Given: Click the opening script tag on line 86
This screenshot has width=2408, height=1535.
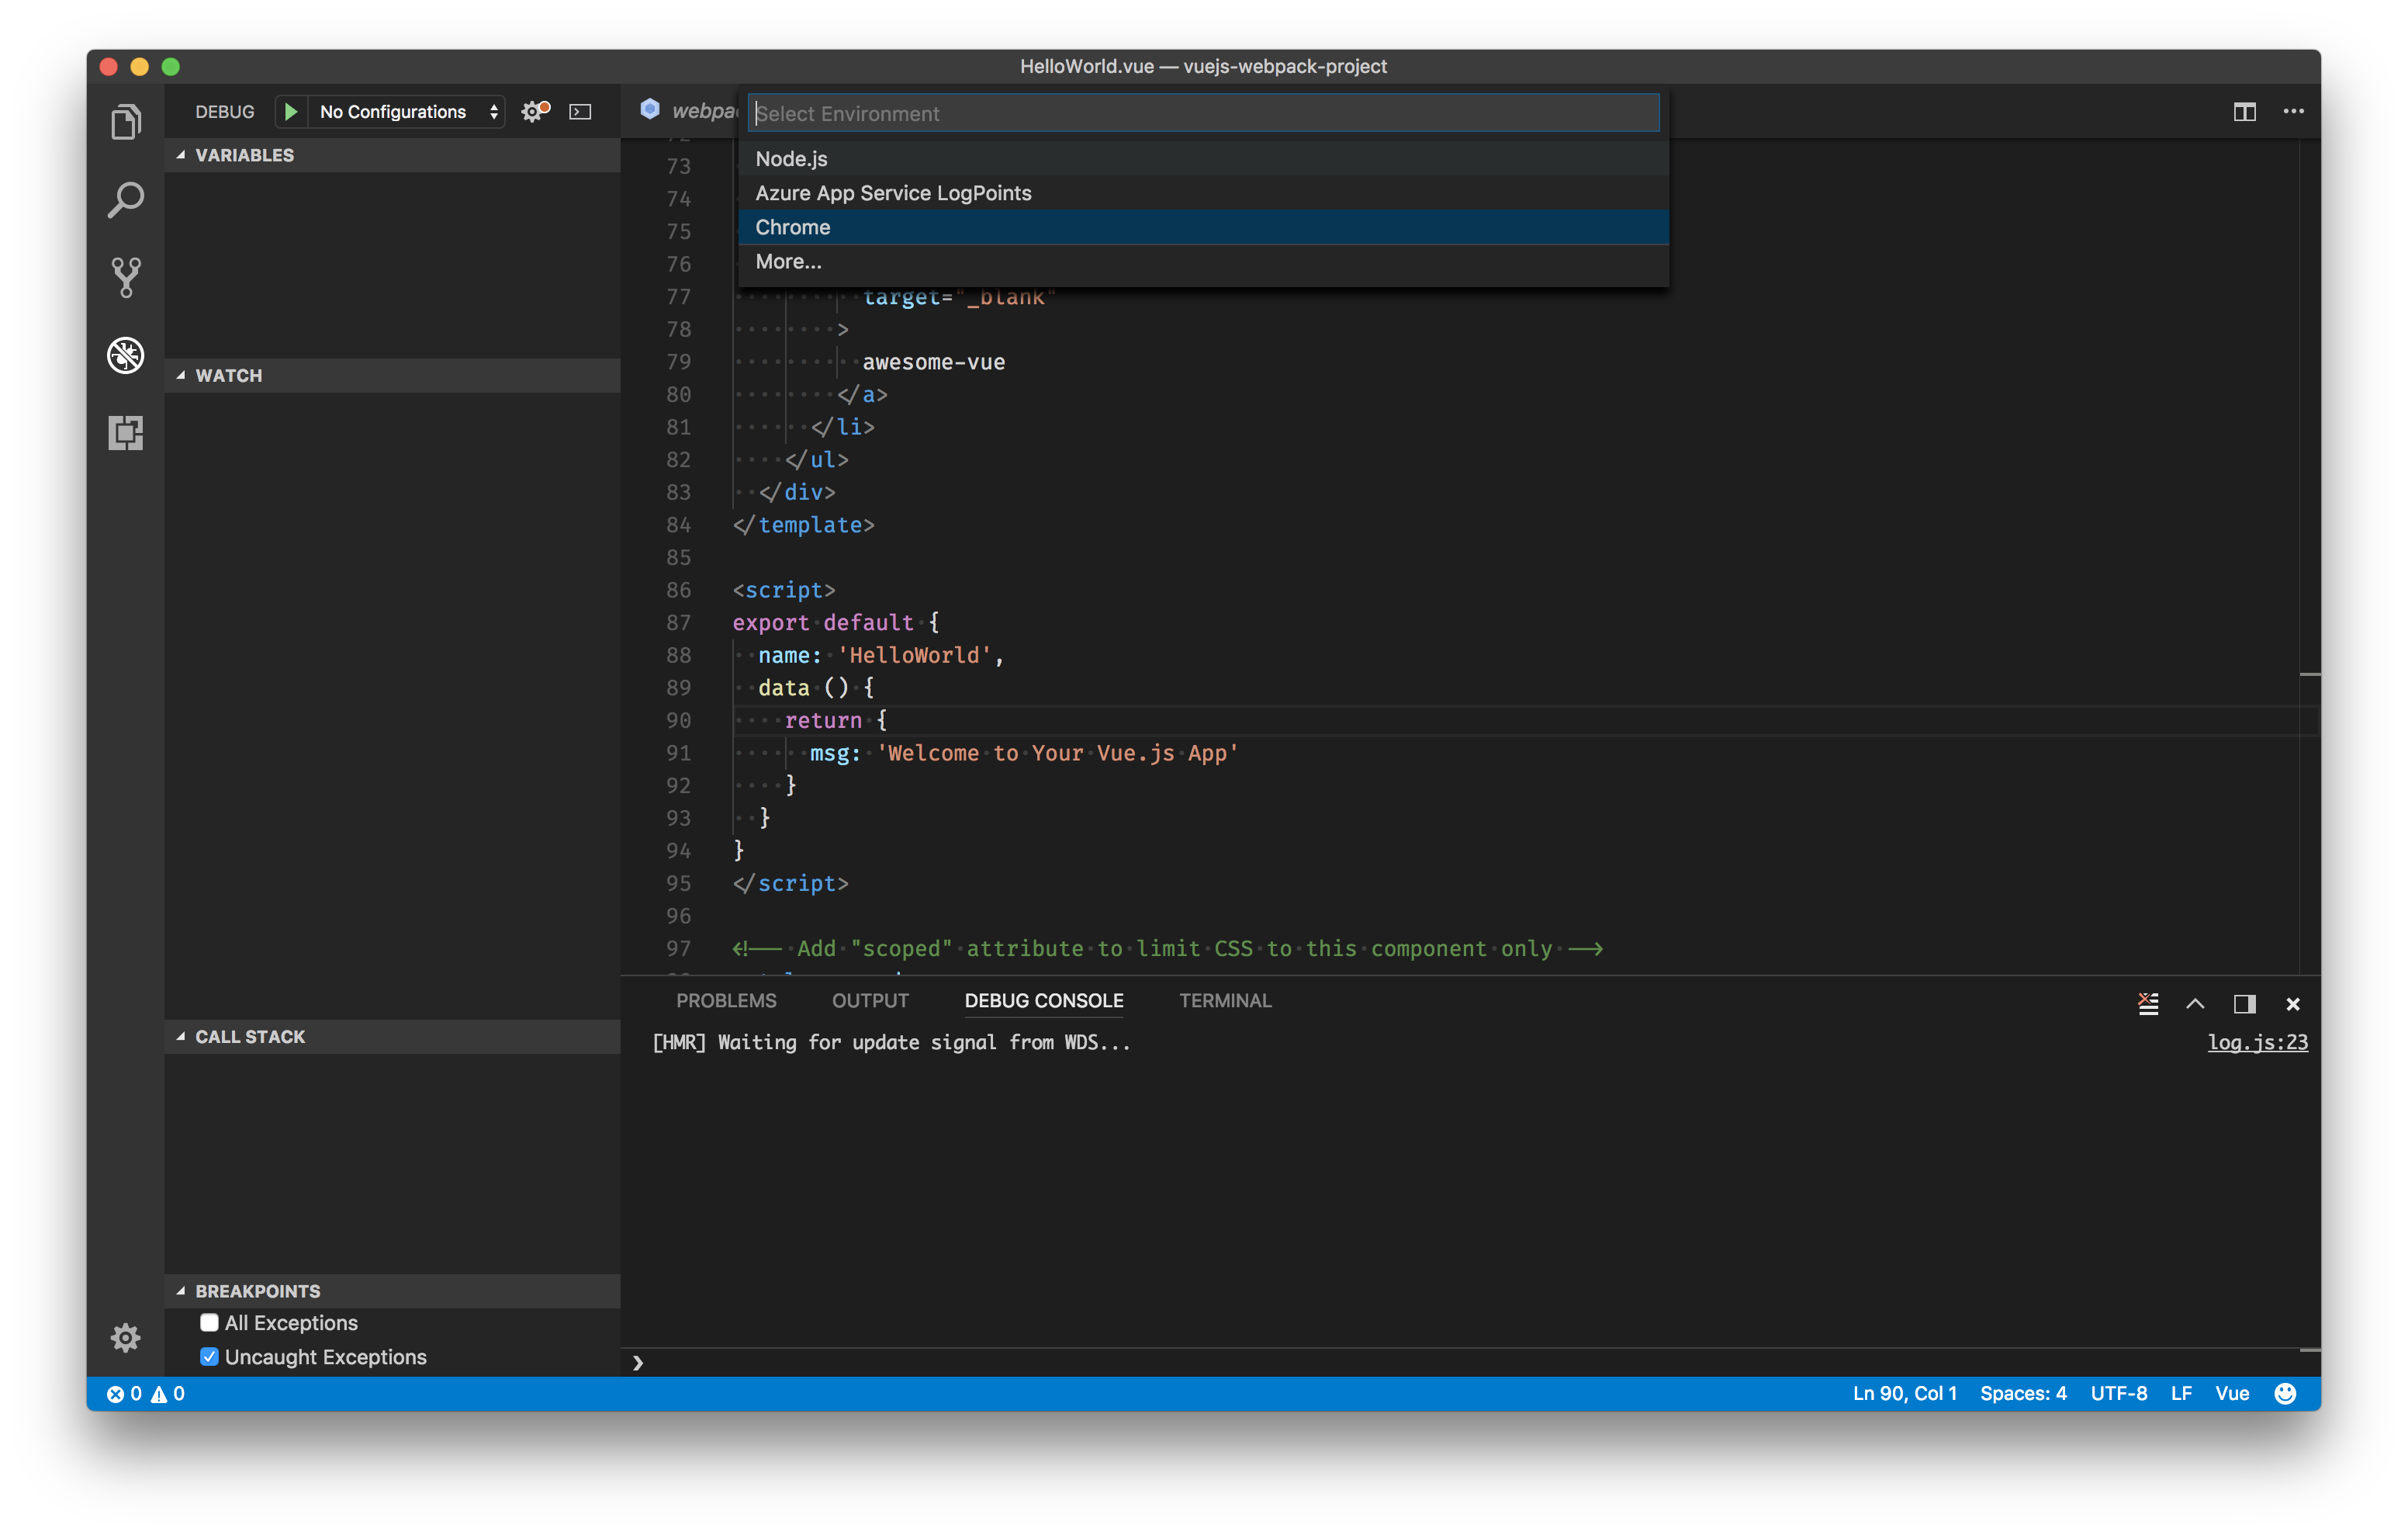Looking at the screenshot, I should (x=783, y=589).
